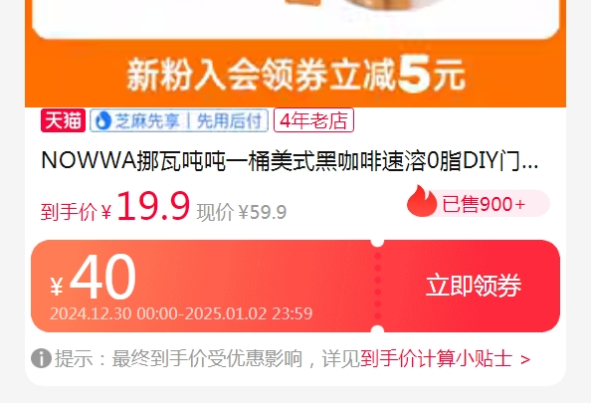The height and width of the screenshot is (403, 591).
Task: Click the 已售900+ sales badge
Action: [478, 204]
